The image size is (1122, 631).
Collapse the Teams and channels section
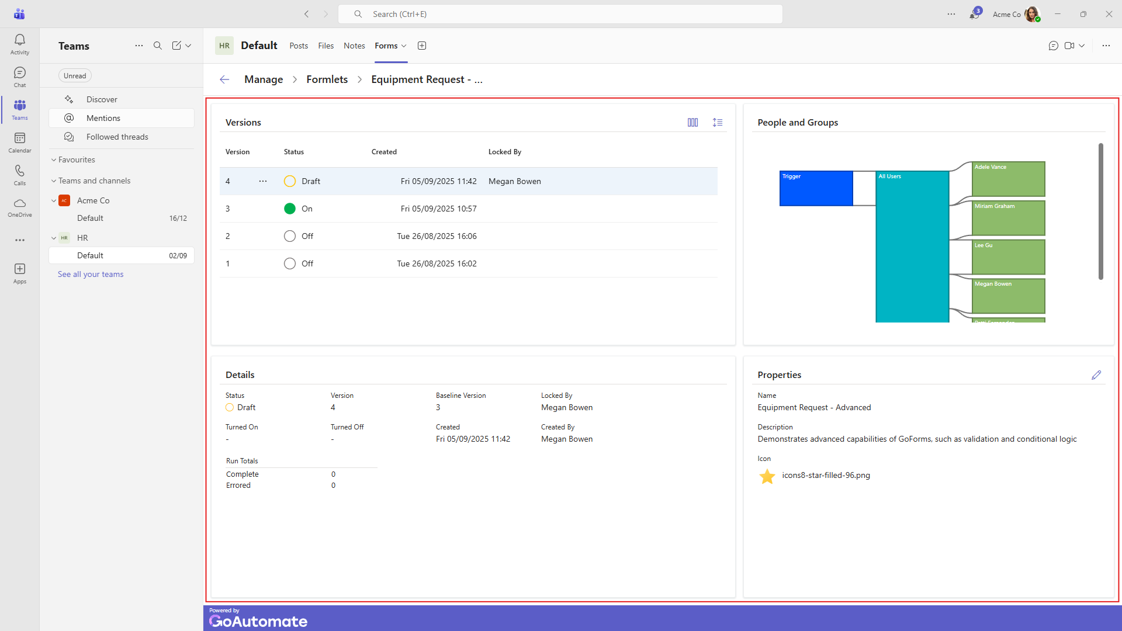(x=54, y=181)
